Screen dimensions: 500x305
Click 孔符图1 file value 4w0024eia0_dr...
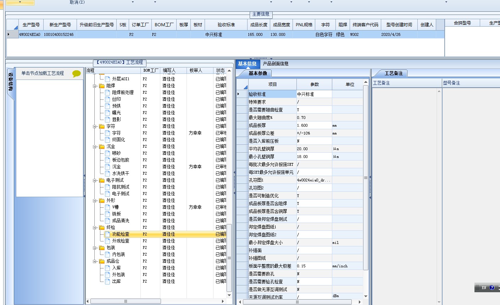314,180
